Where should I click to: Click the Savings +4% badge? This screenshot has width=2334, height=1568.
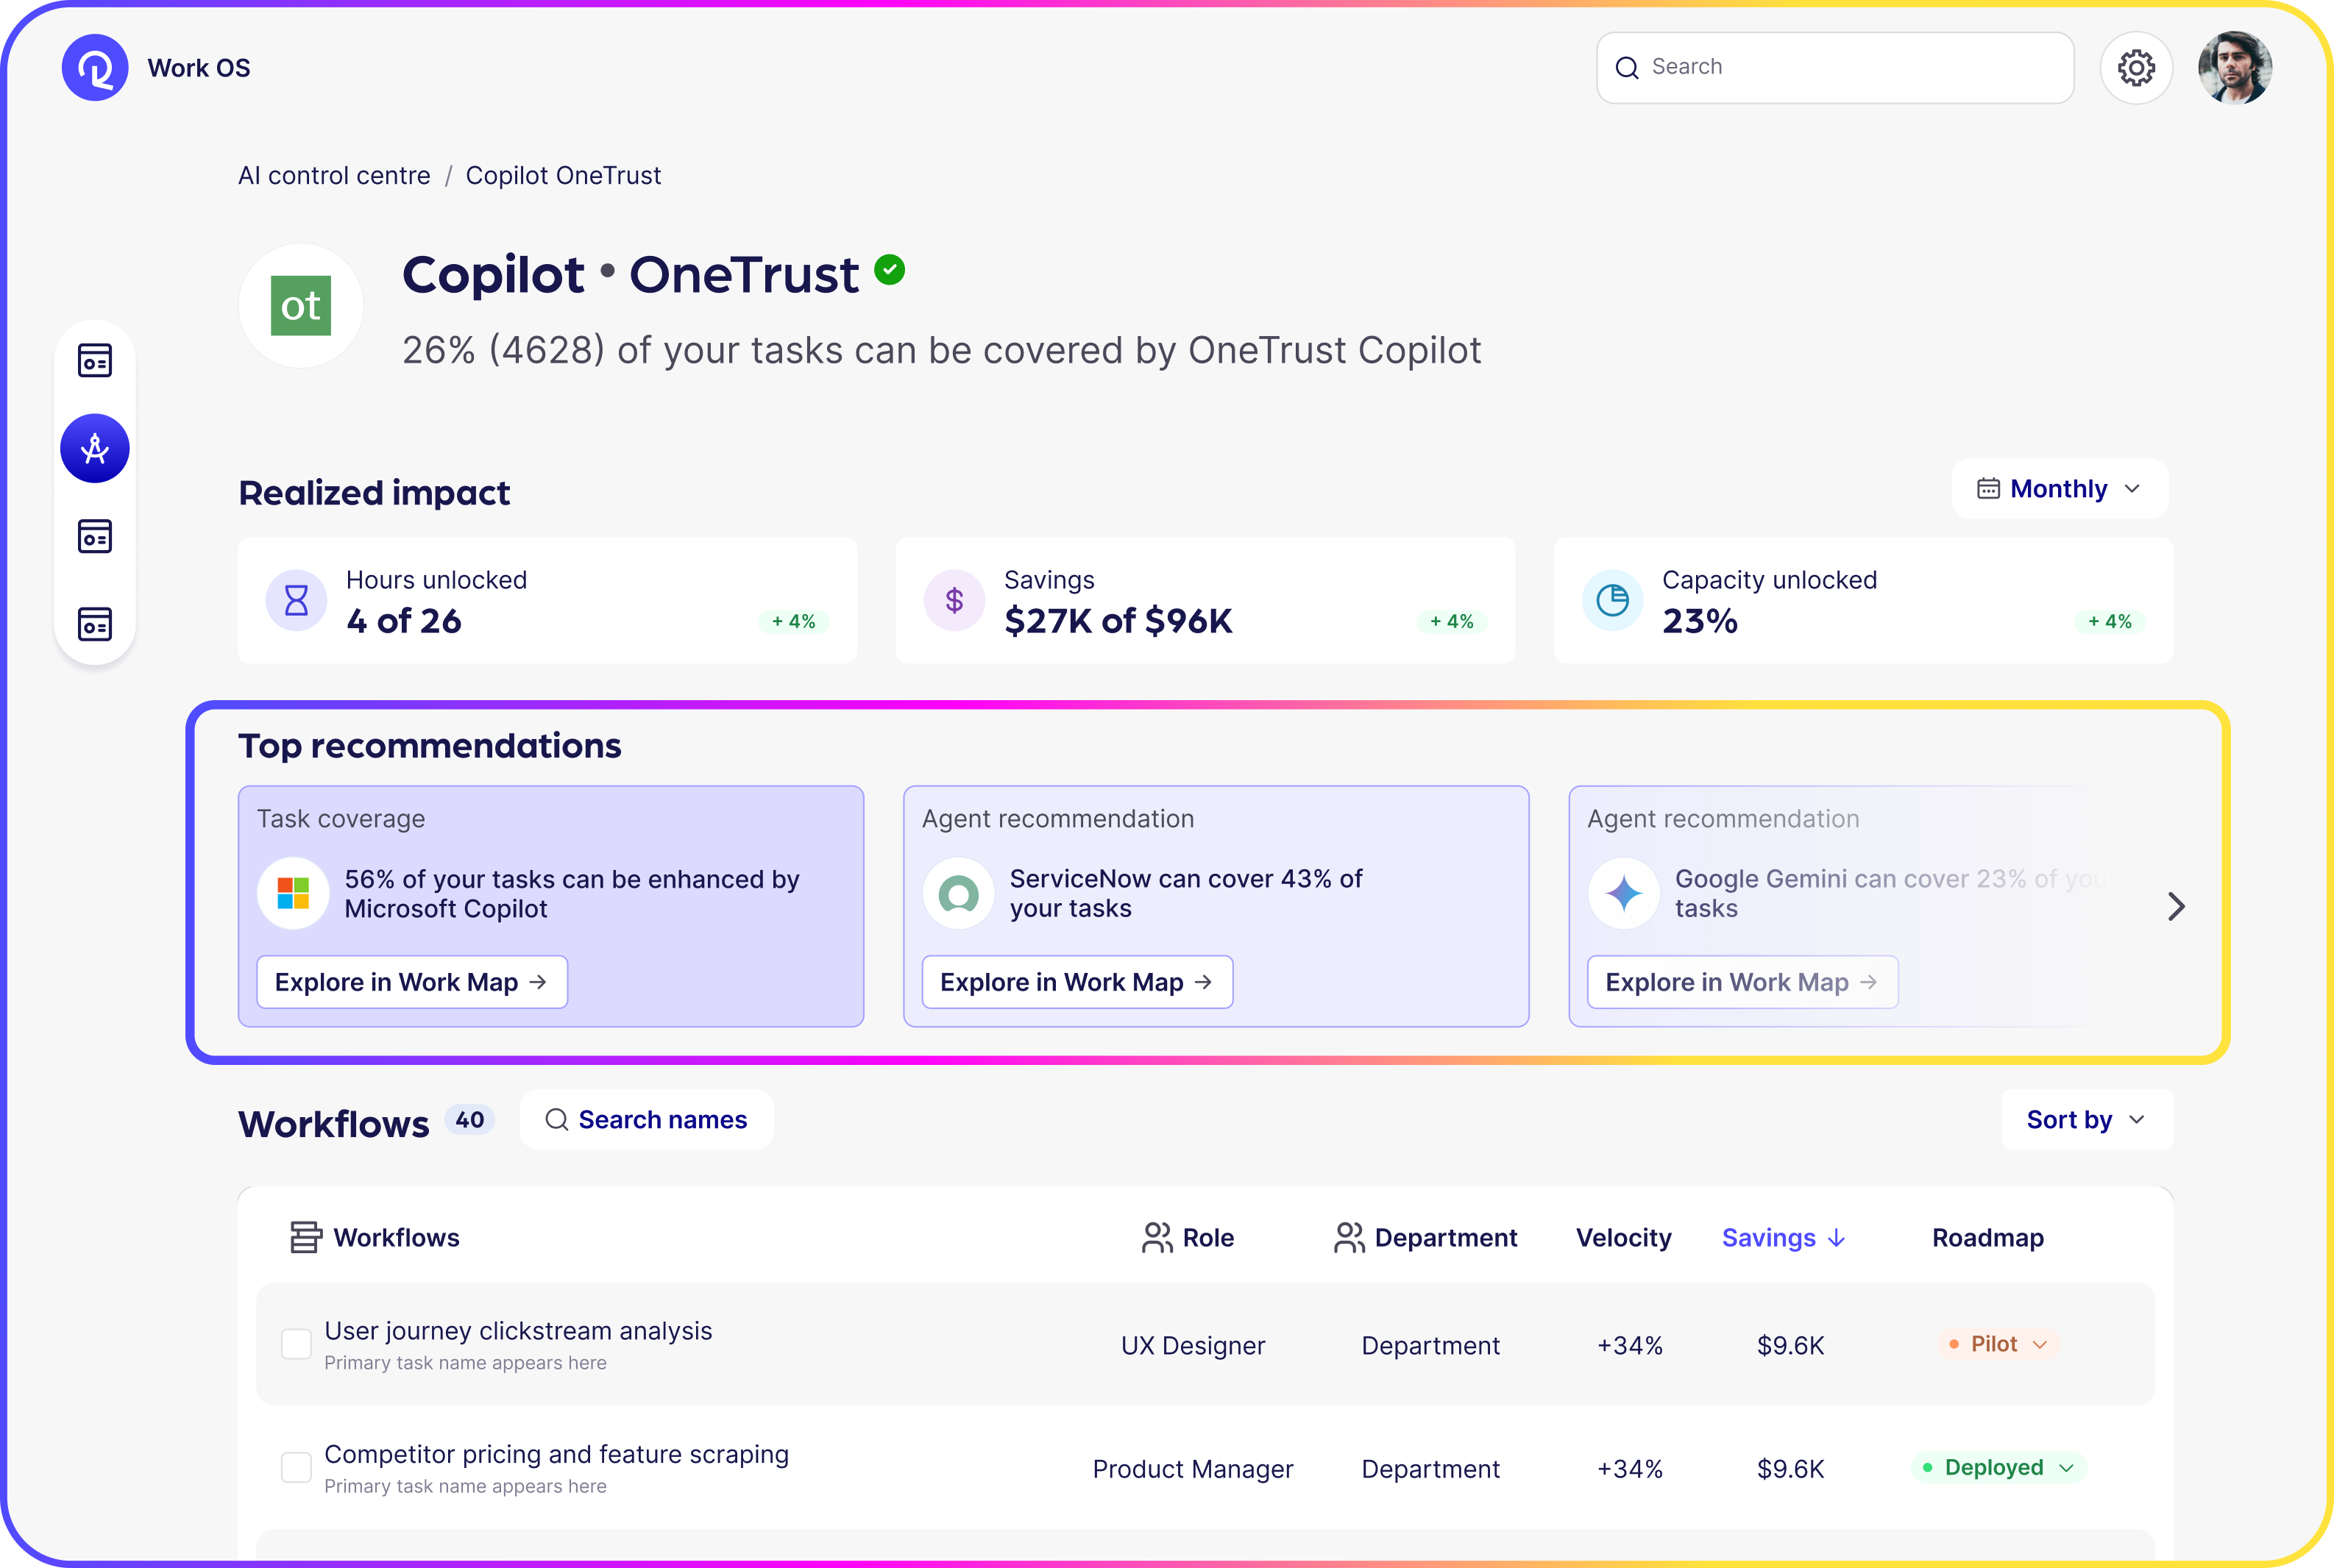click(x=1452, y=621)
